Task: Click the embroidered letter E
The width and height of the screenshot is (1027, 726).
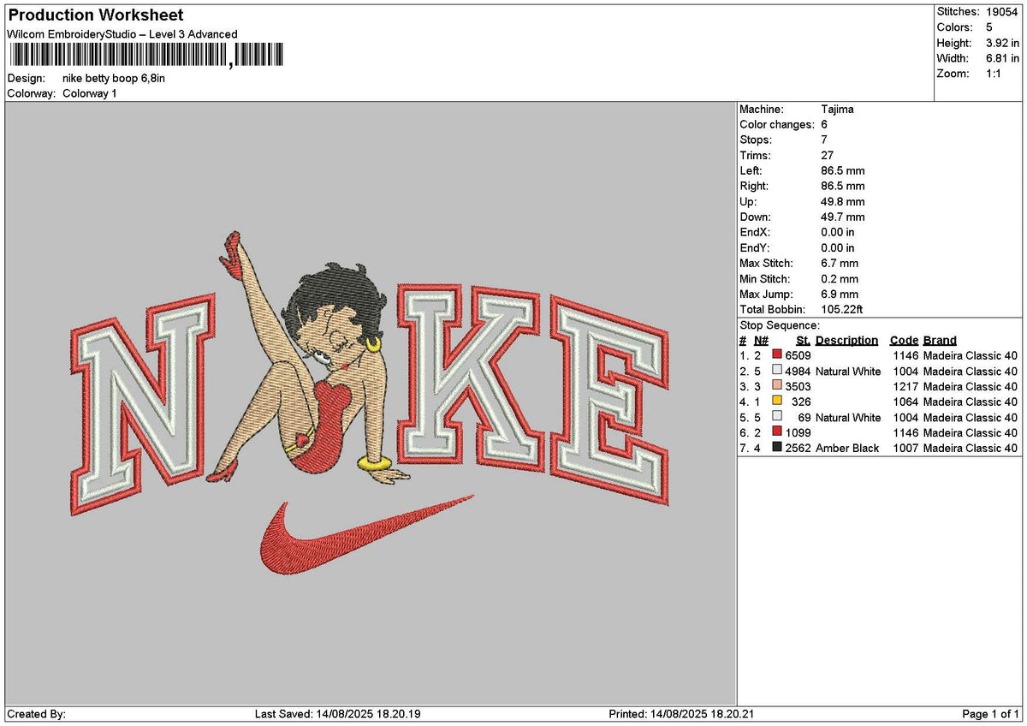Action: [x=609, y=398]
